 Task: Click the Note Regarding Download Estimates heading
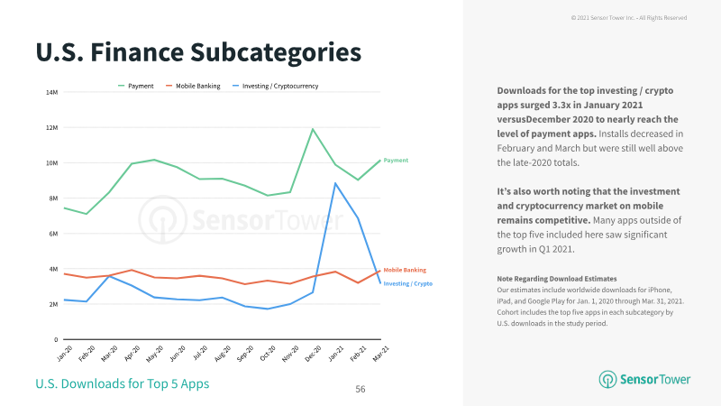(557, 279)
